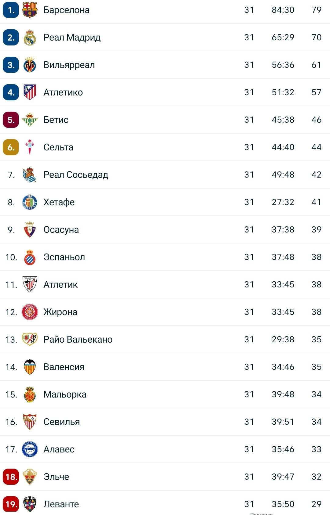The height and width of the screenshot is (515, 330).
Task: Tap the Real Madrid club crest
Action: pos(30,37)
